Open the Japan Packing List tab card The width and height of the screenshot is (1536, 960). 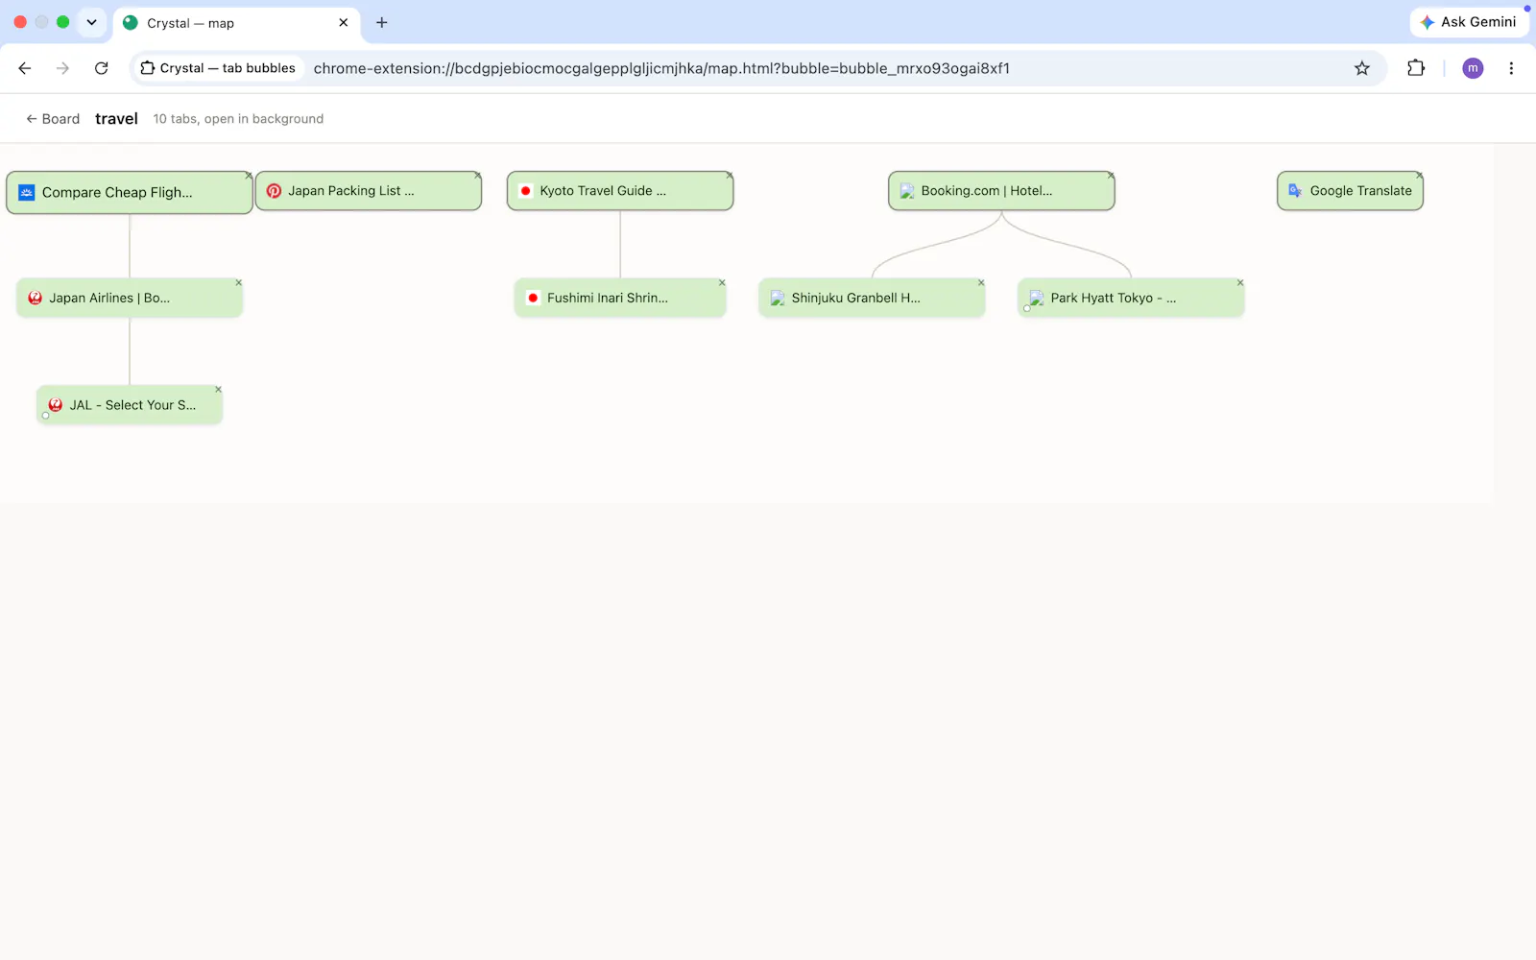click(369, 191)
